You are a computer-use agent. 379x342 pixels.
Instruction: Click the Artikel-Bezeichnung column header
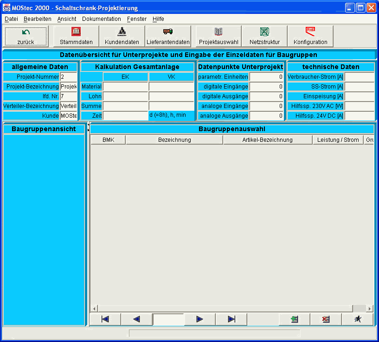pyautogui.click(x=268, y=140)
